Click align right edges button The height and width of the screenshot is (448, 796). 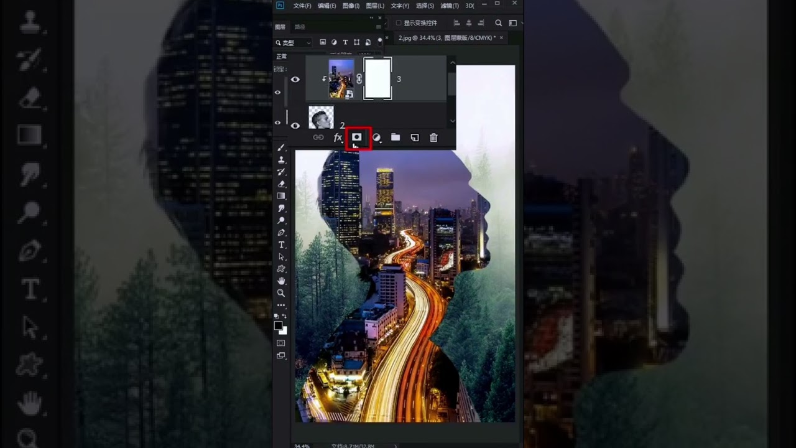(480, 23)
